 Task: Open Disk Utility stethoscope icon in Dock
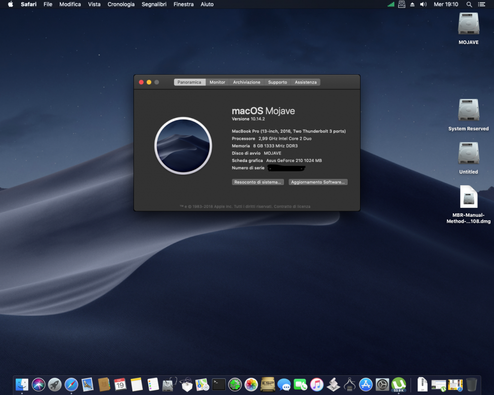coord(169,384)
